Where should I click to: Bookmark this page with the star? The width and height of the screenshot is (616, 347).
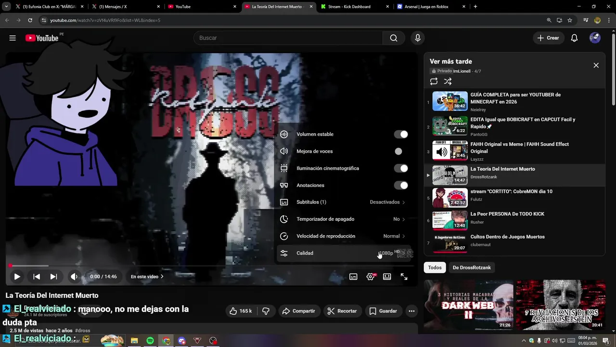(570, 20)
